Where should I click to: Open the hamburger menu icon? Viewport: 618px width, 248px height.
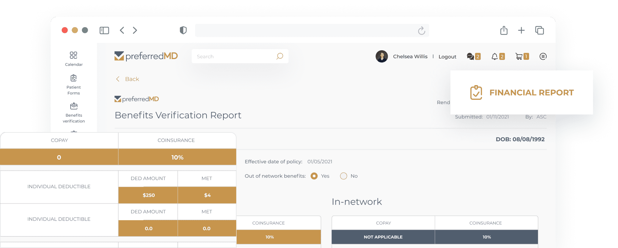coord(543,56)
